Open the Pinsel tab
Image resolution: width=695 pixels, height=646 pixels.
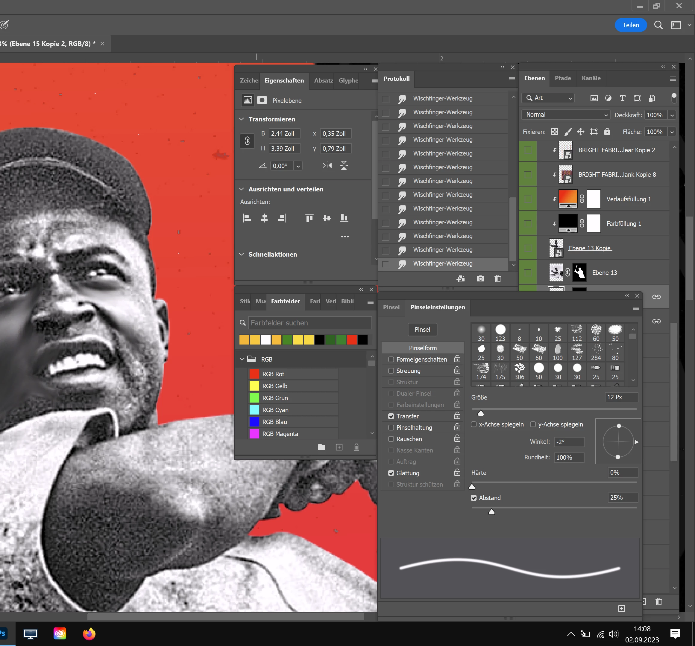pos(391,307)
